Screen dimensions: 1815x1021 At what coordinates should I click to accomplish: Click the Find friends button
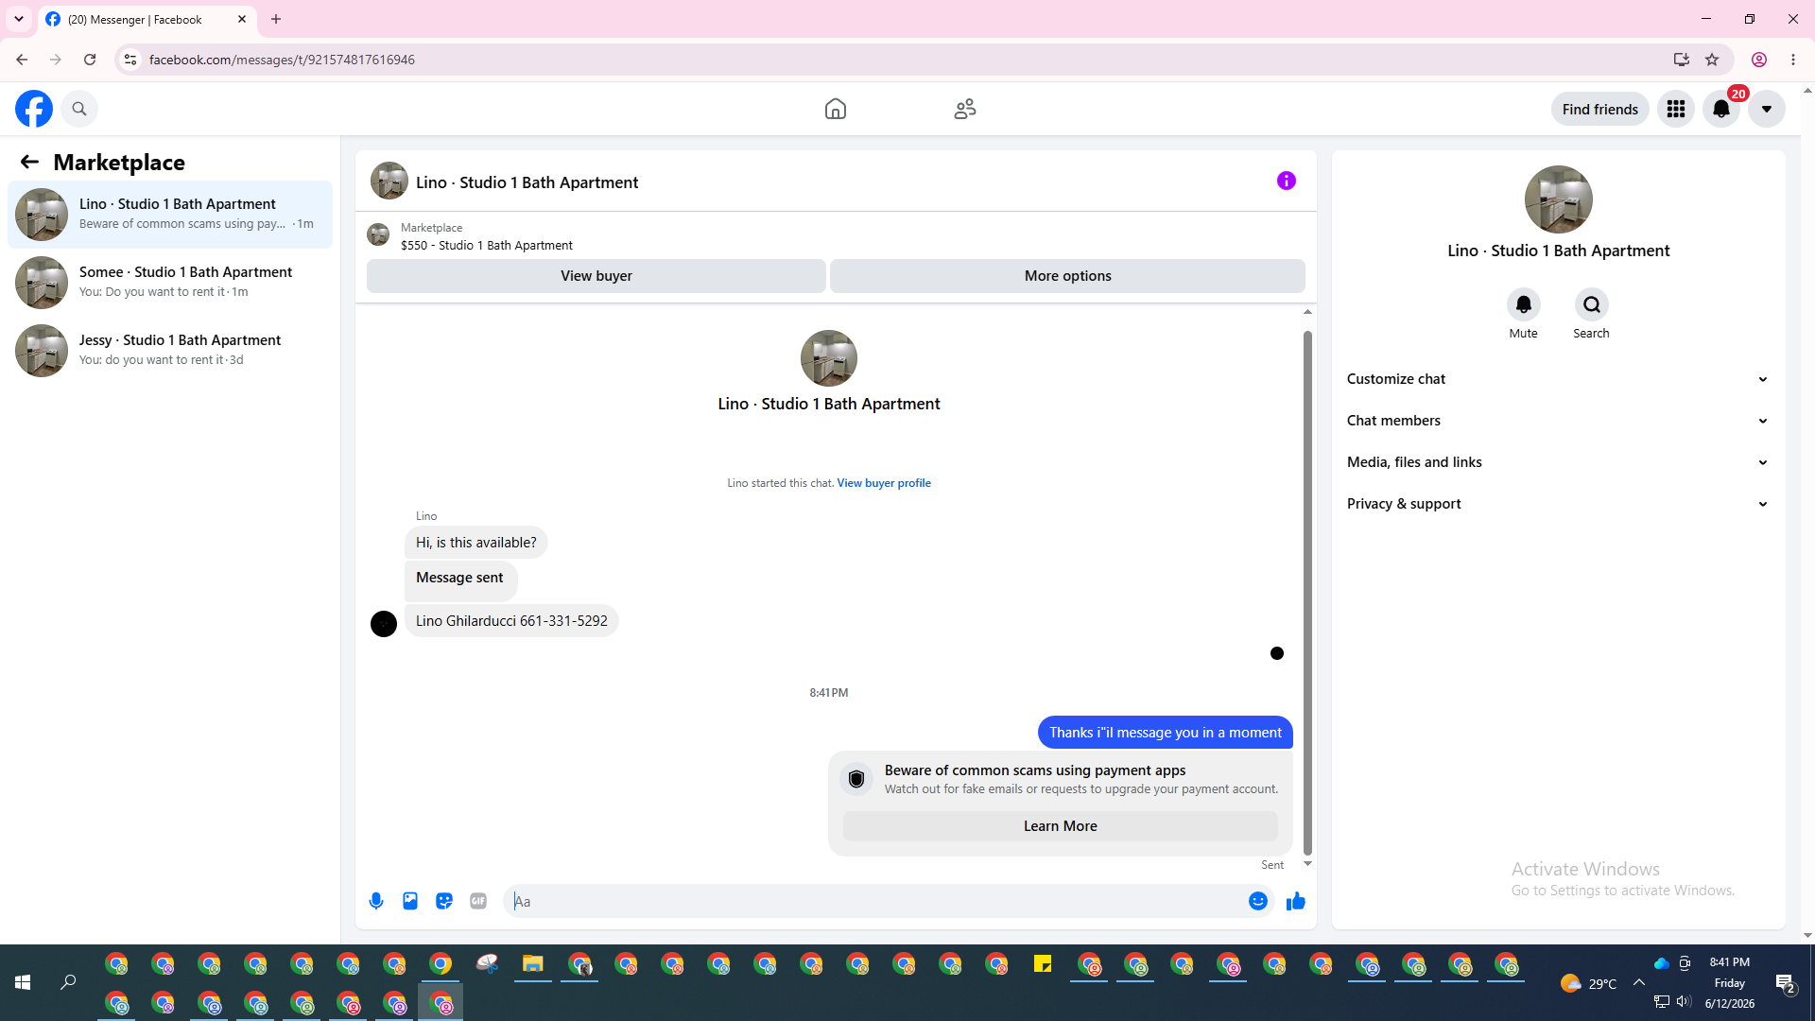[x=1599, y=109]
